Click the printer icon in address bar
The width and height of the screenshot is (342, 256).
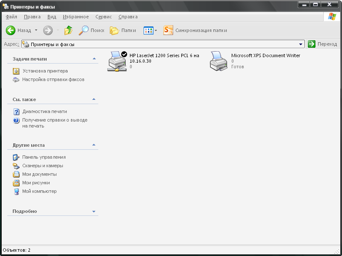click(26, 44)
